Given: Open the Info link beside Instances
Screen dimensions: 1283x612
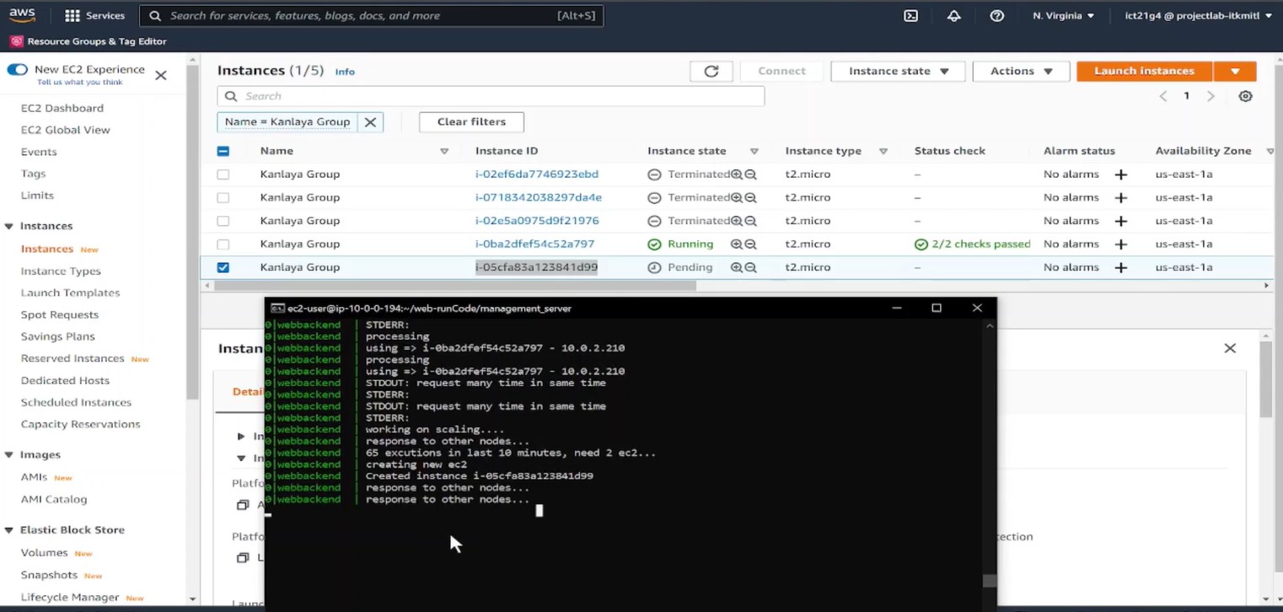Looking at the screenshot, I should coord(345,72).
